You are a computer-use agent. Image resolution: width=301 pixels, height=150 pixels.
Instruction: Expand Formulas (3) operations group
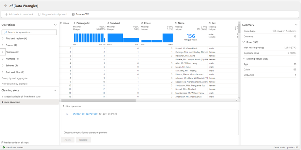3,52
